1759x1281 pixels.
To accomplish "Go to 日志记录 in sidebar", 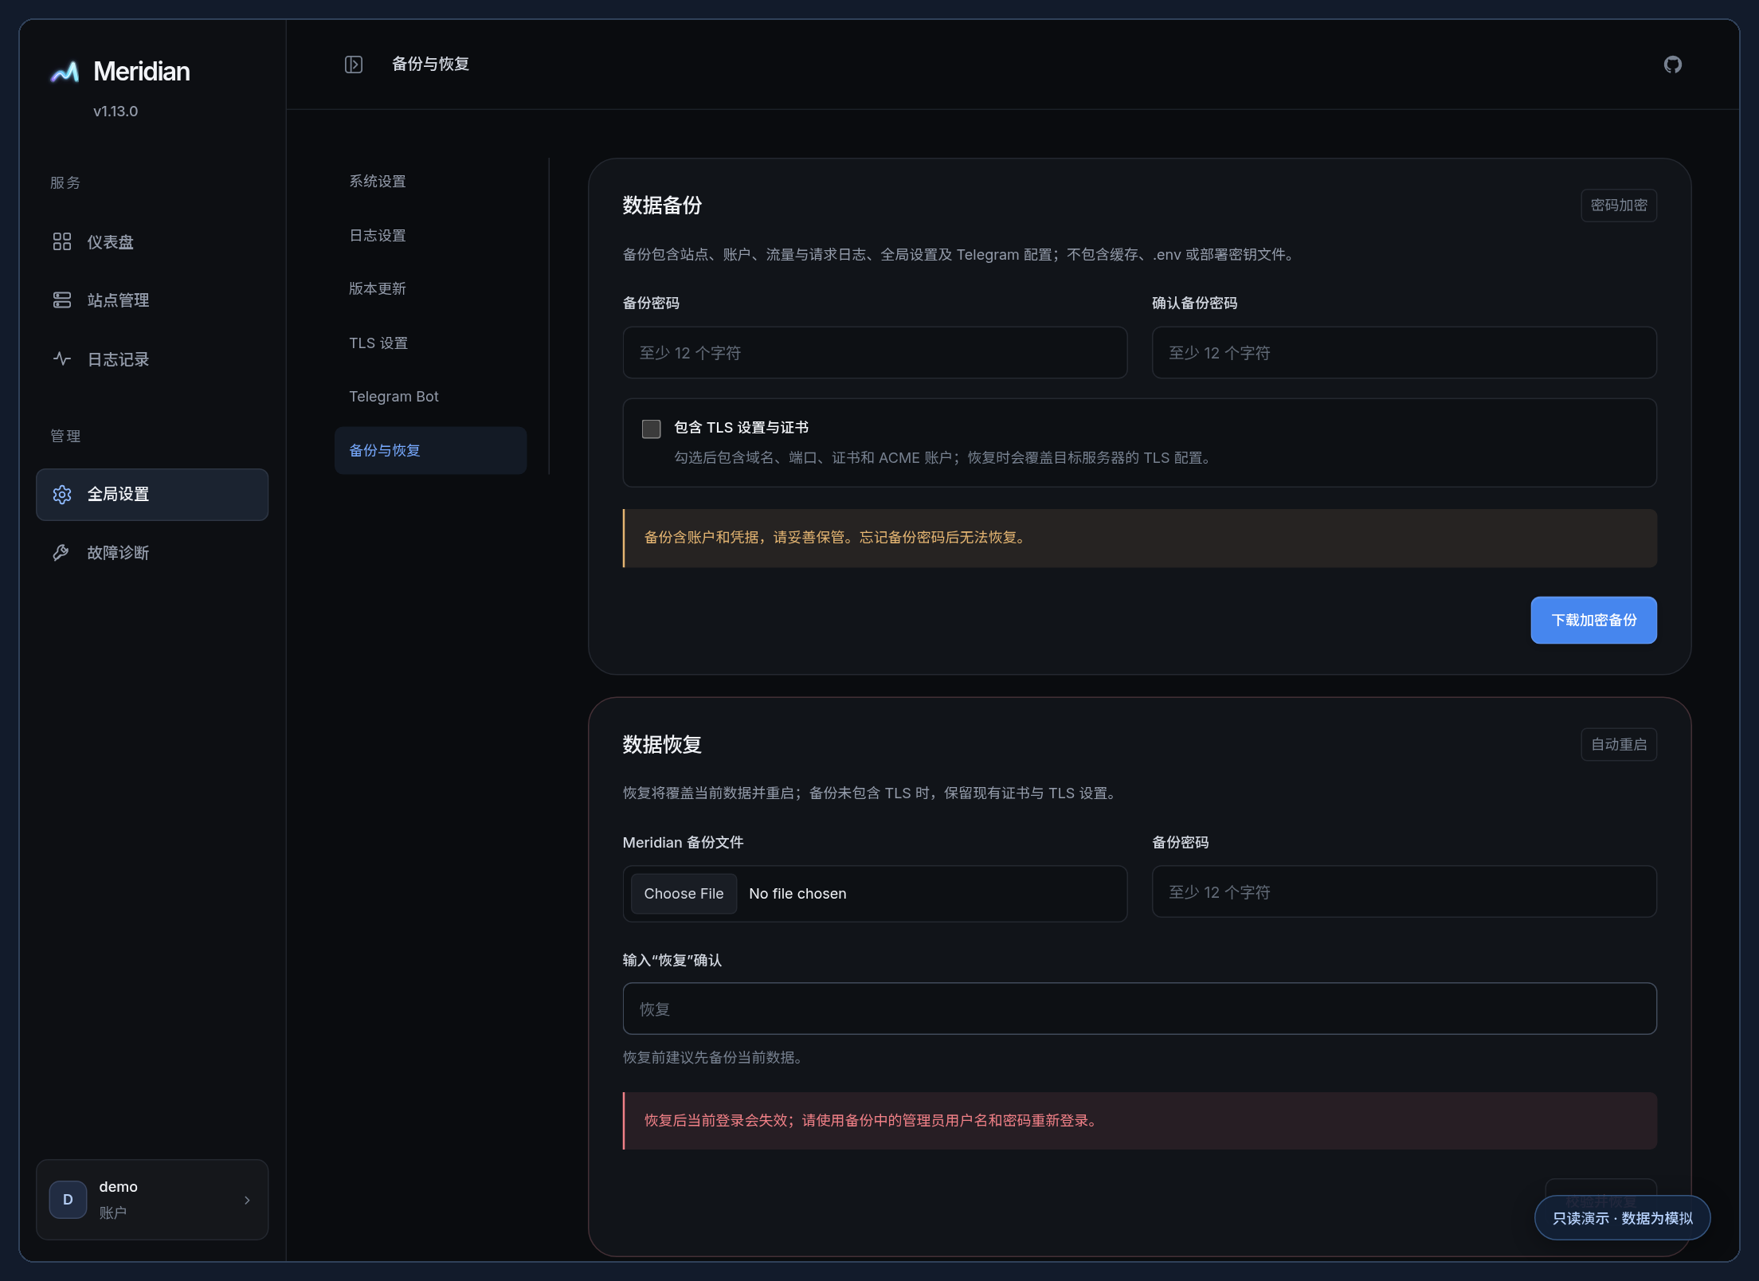I will (x=152, y=359).
